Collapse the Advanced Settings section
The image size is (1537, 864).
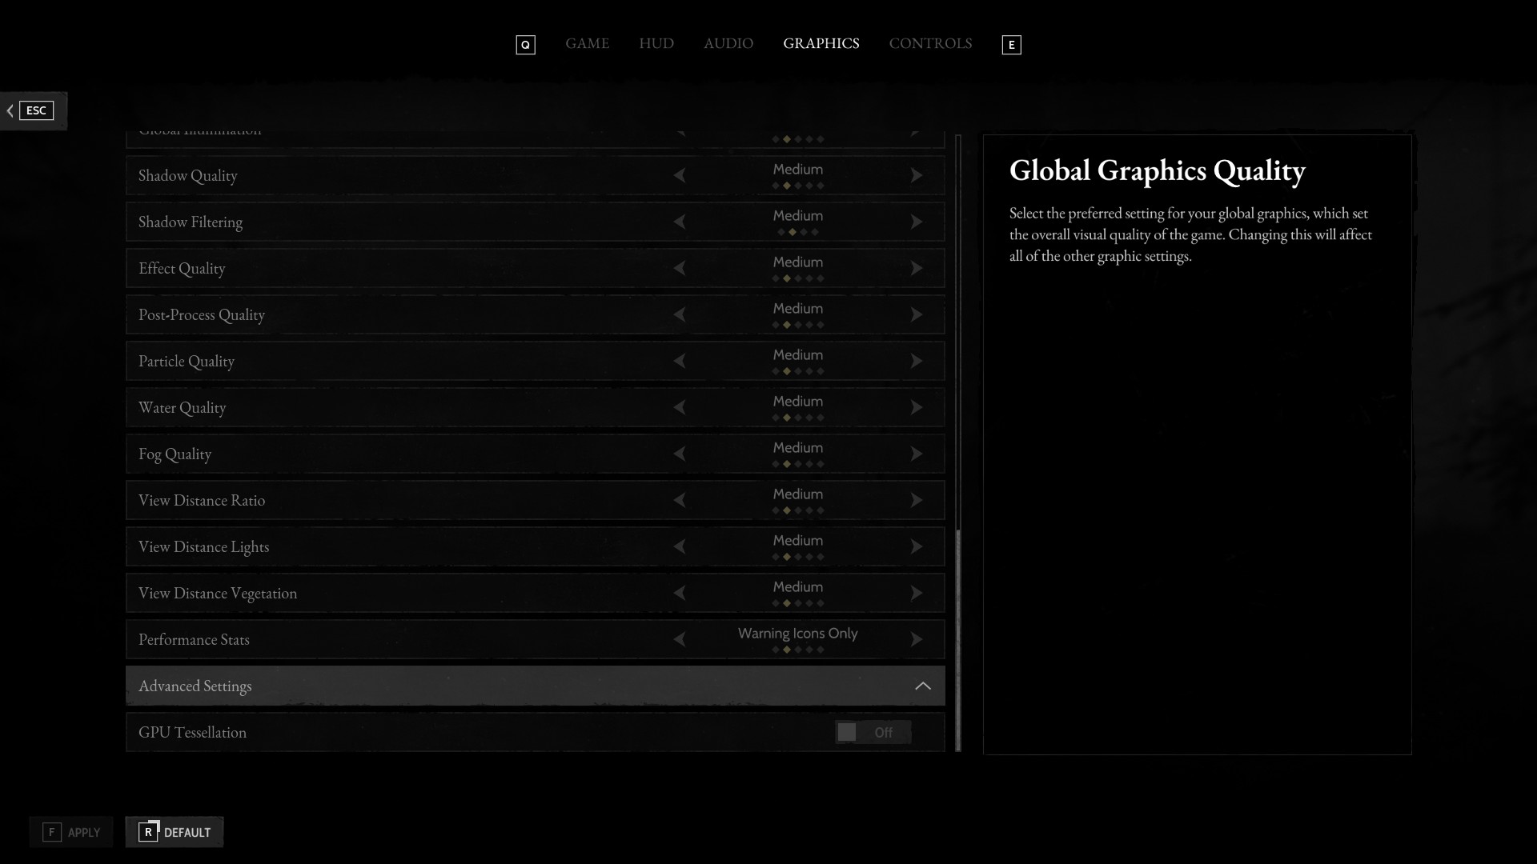(922, 686)
